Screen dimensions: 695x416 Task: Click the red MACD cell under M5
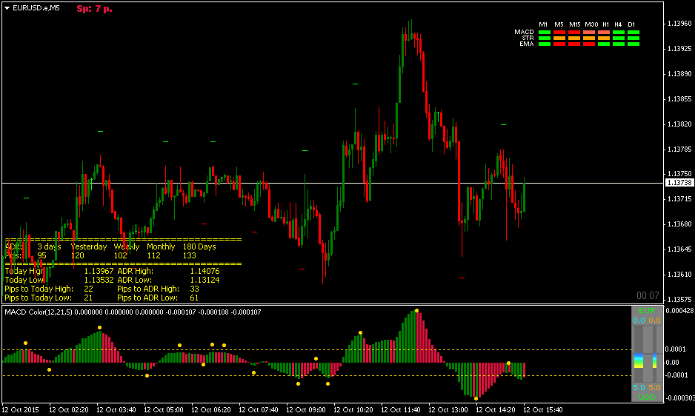click(559, 33)
